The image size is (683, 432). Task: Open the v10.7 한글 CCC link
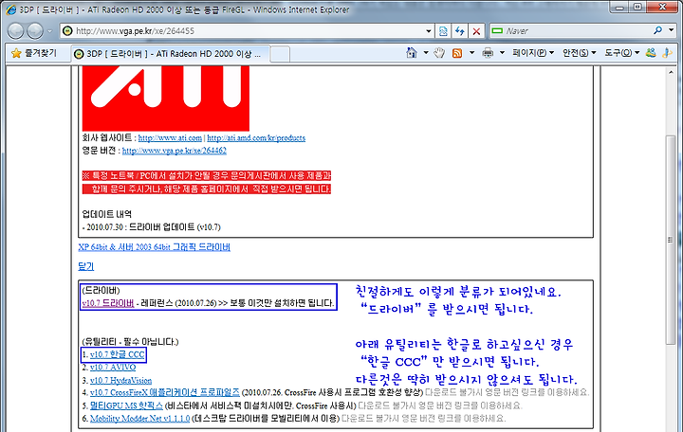coord(118,354)
